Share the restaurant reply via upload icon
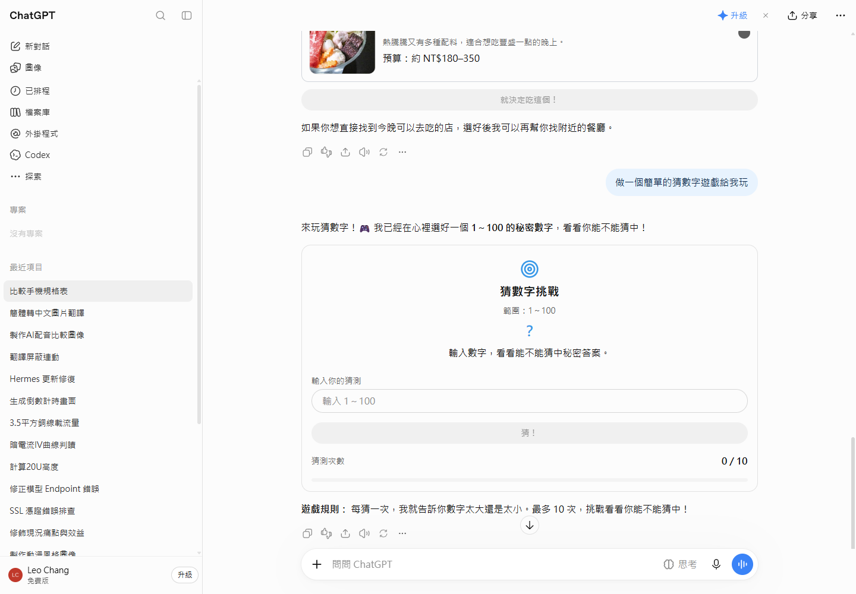 (x=345, y=152)
